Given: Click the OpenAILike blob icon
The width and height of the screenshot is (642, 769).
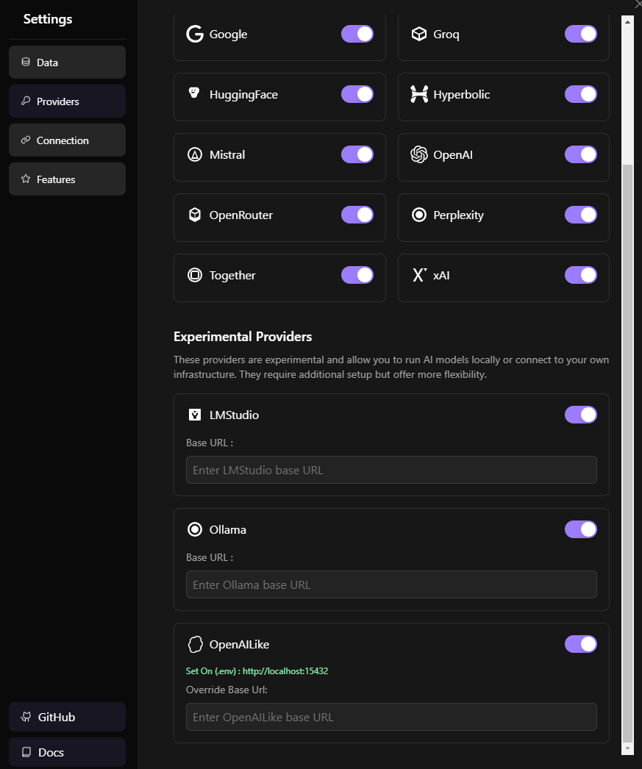Looking at the screenshot, I should 195,645.
